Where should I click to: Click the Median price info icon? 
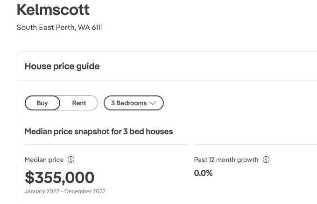[x=71, y=160]
